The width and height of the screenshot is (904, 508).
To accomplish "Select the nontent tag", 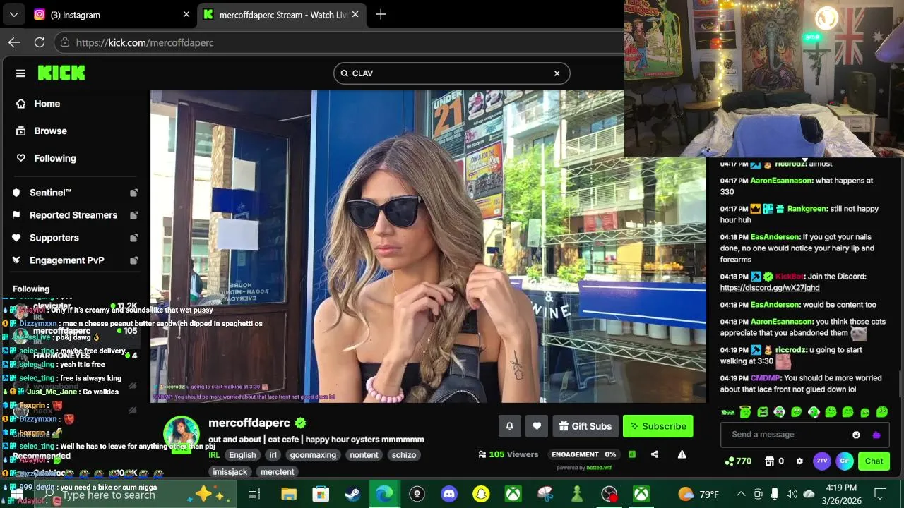I will (x=364, y=455).
